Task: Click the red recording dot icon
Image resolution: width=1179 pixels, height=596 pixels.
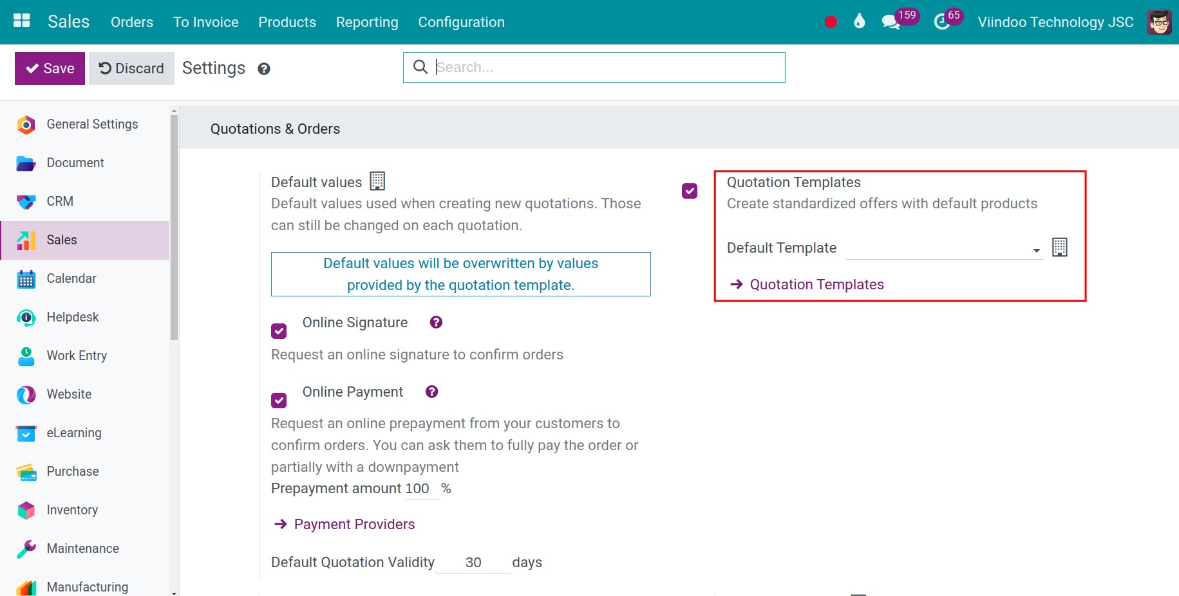Action: coord(831,22)
